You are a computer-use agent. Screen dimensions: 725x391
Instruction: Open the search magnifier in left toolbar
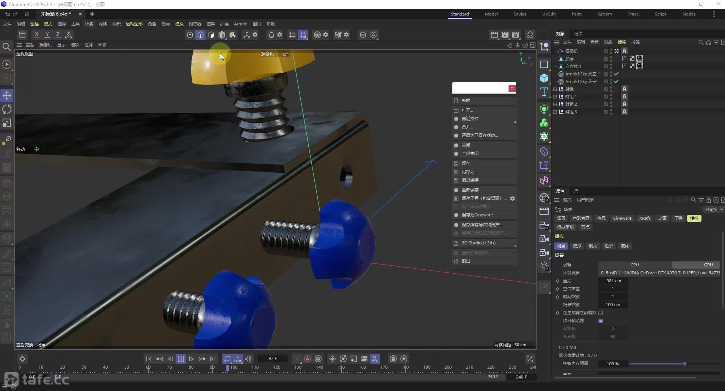tap(6, 47)
